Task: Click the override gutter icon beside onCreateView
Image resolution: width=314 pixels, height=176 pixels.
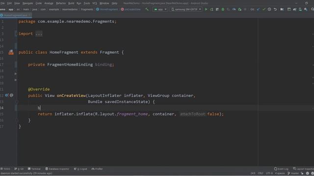Action: [x=6, y=95]
